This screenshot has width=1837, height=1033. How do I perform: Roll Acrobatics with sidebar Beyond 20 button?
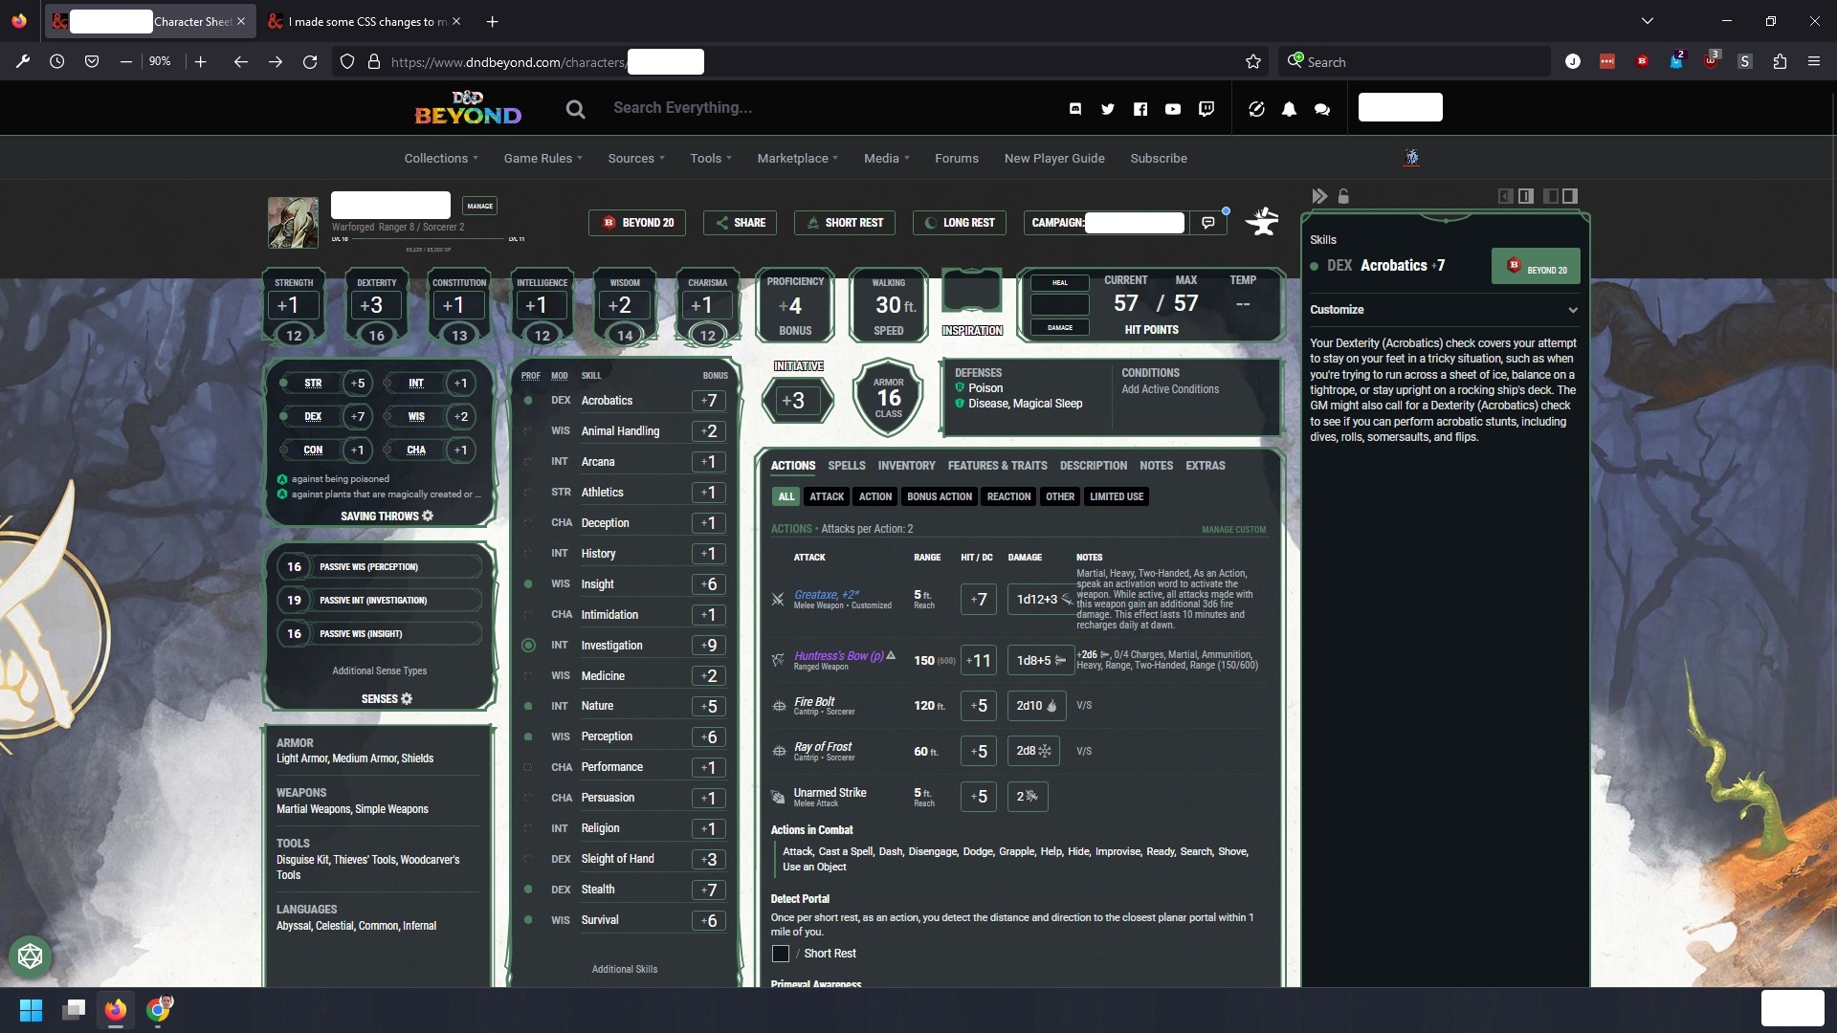point(1536,267)
